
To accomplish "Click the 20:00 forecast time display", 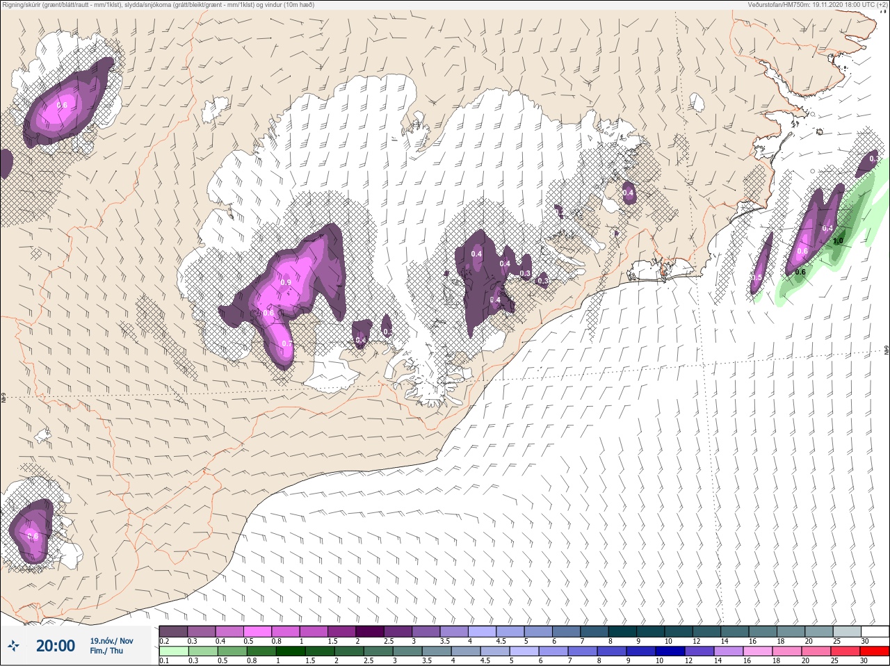I will [x=56, y=646].
